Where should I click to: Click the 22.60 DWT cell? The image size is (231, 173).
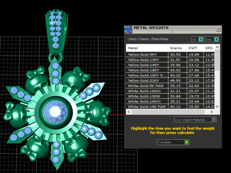click(195, 86)
